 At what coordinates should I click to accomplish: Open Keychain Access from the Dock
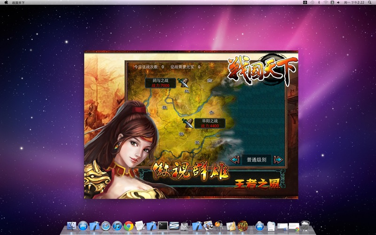[219, 226]
